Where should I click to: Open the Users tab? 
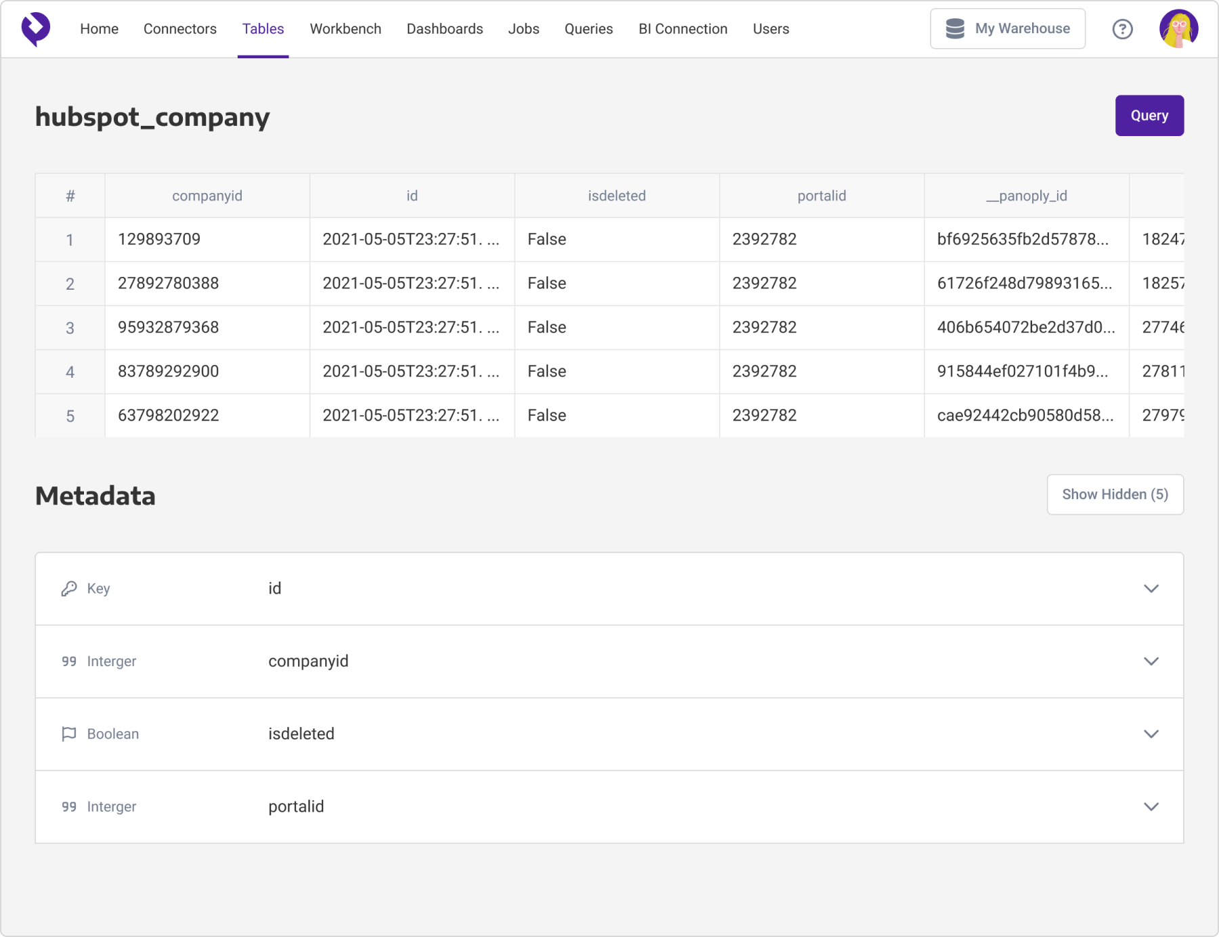point(771,29)
